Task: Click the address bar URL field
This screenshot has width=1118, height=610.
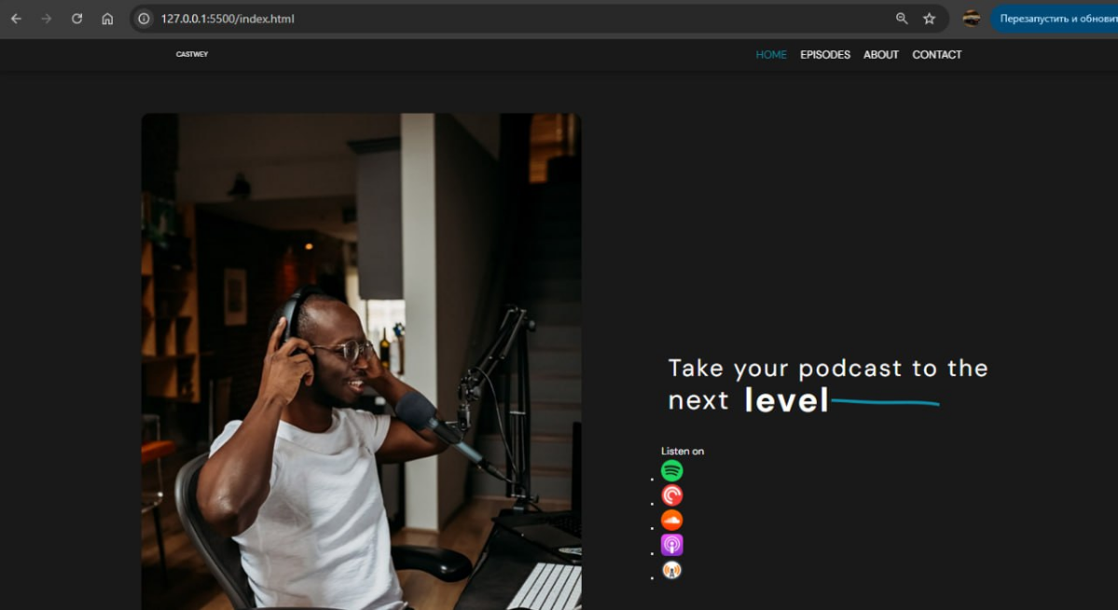Action: (x=466, y=19)
